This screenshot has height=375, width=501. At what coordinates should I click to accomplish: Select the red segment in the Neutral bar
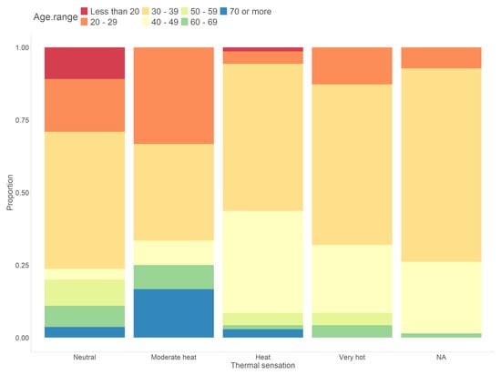click(85, 63)
